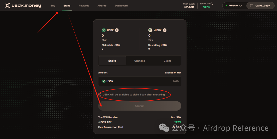Open the Arbitrum network dropdown

pos(233,6)
